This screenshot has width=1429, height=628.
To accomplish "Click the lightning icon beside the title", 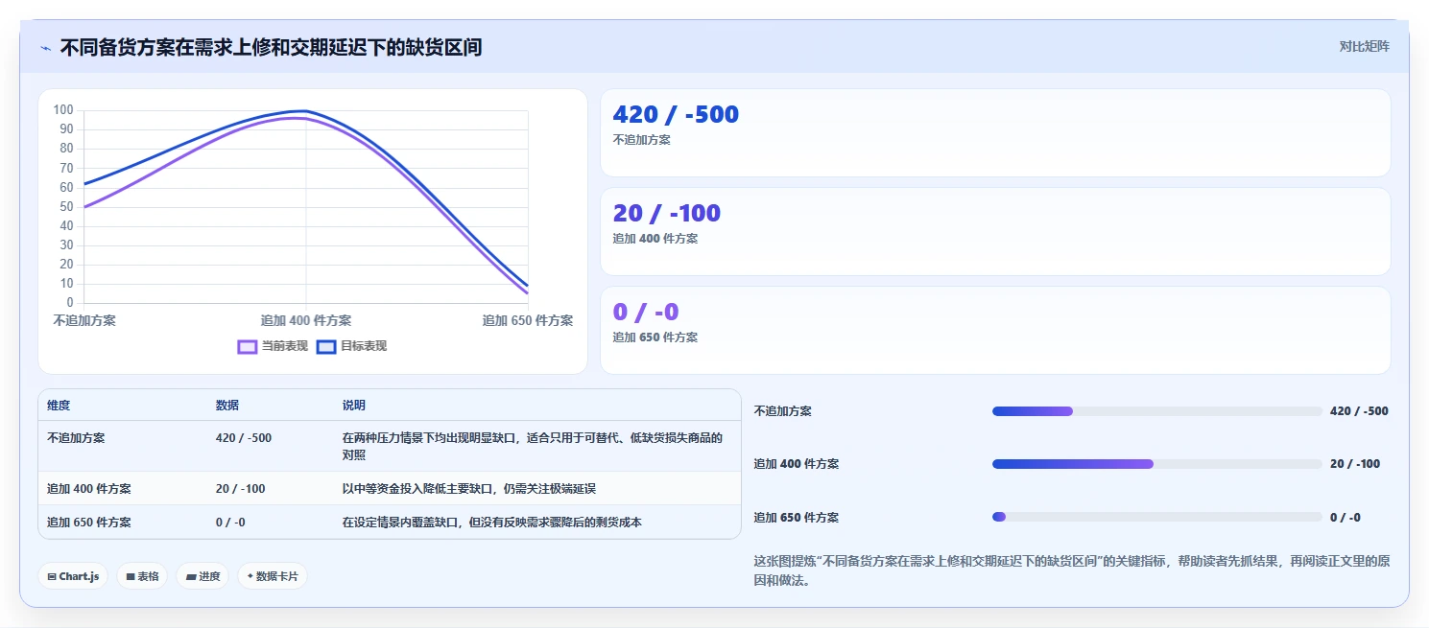I will [x=46, y=48].
